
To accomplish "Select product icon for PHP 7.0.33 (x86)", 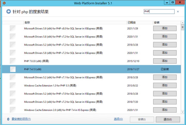I will pos(13,61).
